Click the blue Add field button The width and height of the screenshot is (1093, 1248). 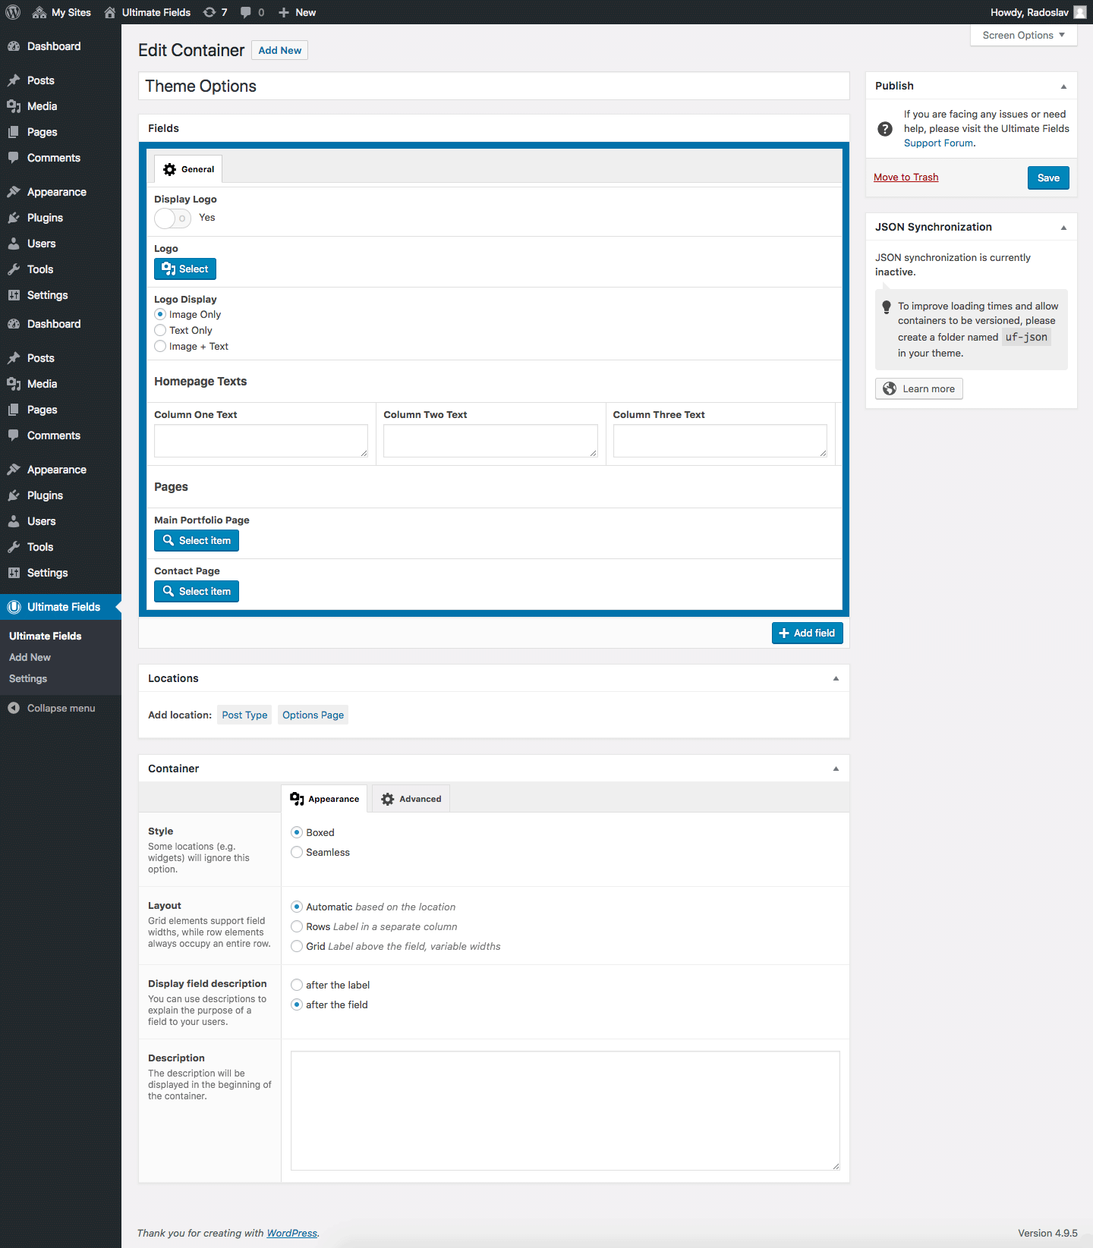coord(807,633)
